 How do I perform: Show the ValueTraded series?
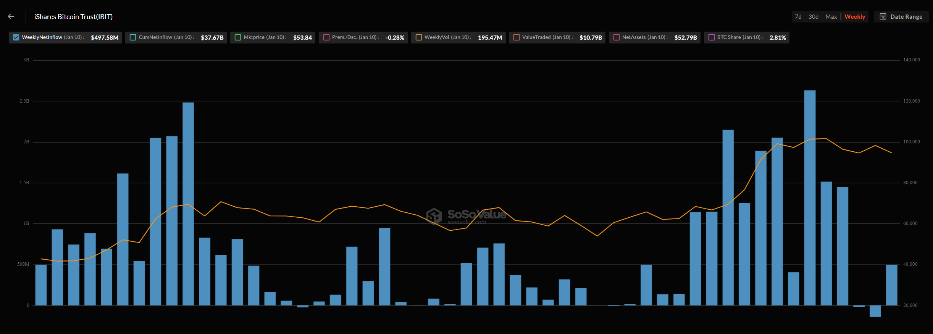517,37
